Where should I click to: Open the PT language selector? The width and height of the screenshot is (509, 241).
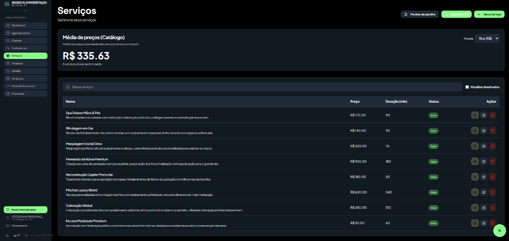pyautogui.click(x=17, y=235)
